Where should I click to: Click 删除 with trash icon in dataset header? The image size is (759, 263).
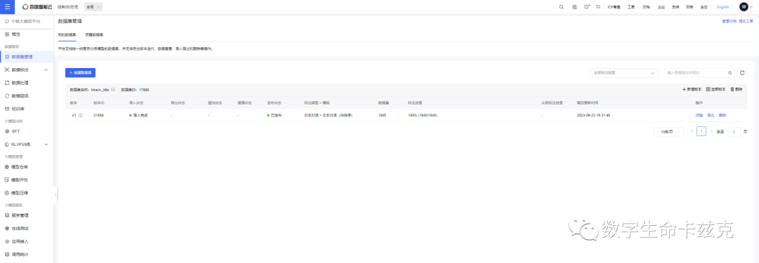click(x=737, y=90)
